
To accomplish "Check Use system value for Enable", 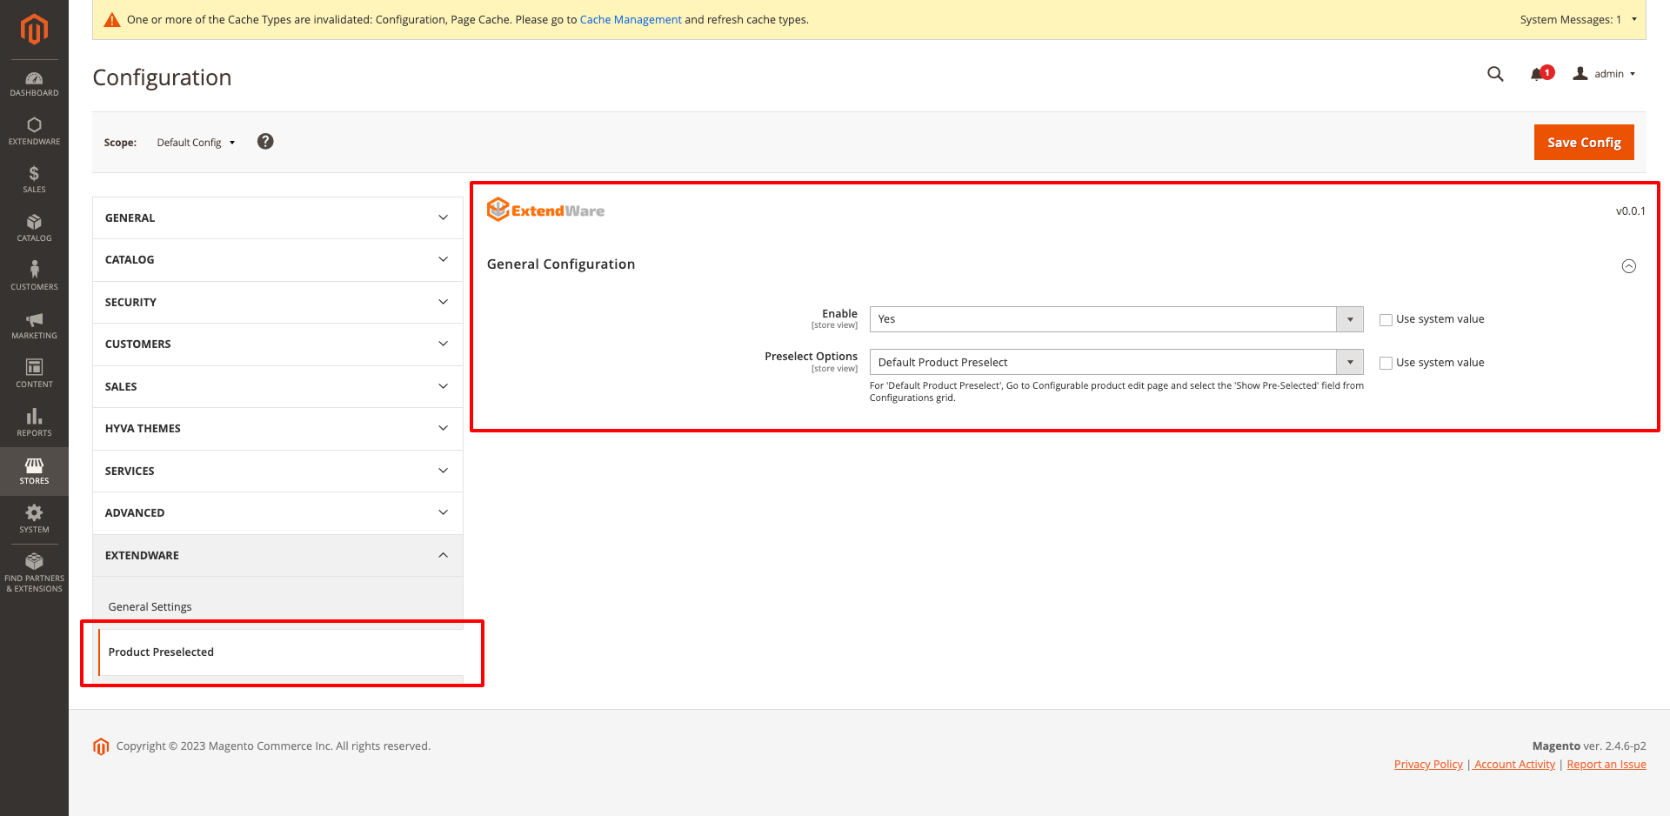I will (x=1386, y=320).
